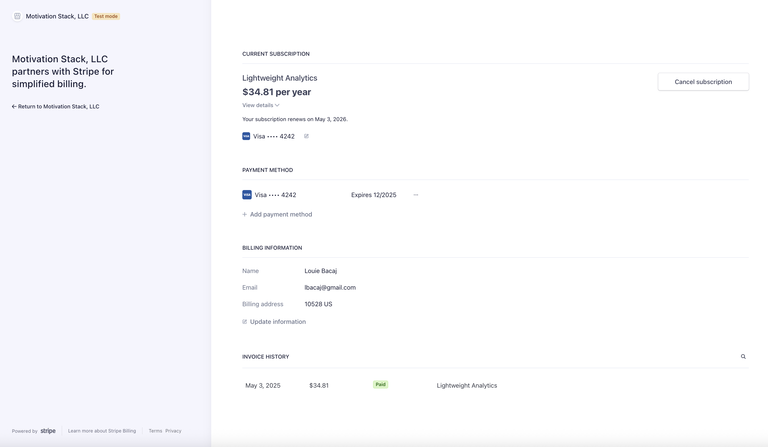Click the Motivation Stack storefront logo icon
The height and width of the screenshot is (447, 768).
(17, 16)
